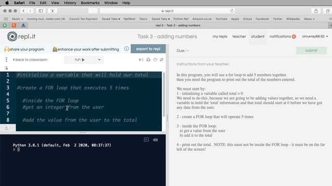Open the packages cube icon
Image resolution: width=332 pixels, height=186 pixels.
[x=148, y=60]
